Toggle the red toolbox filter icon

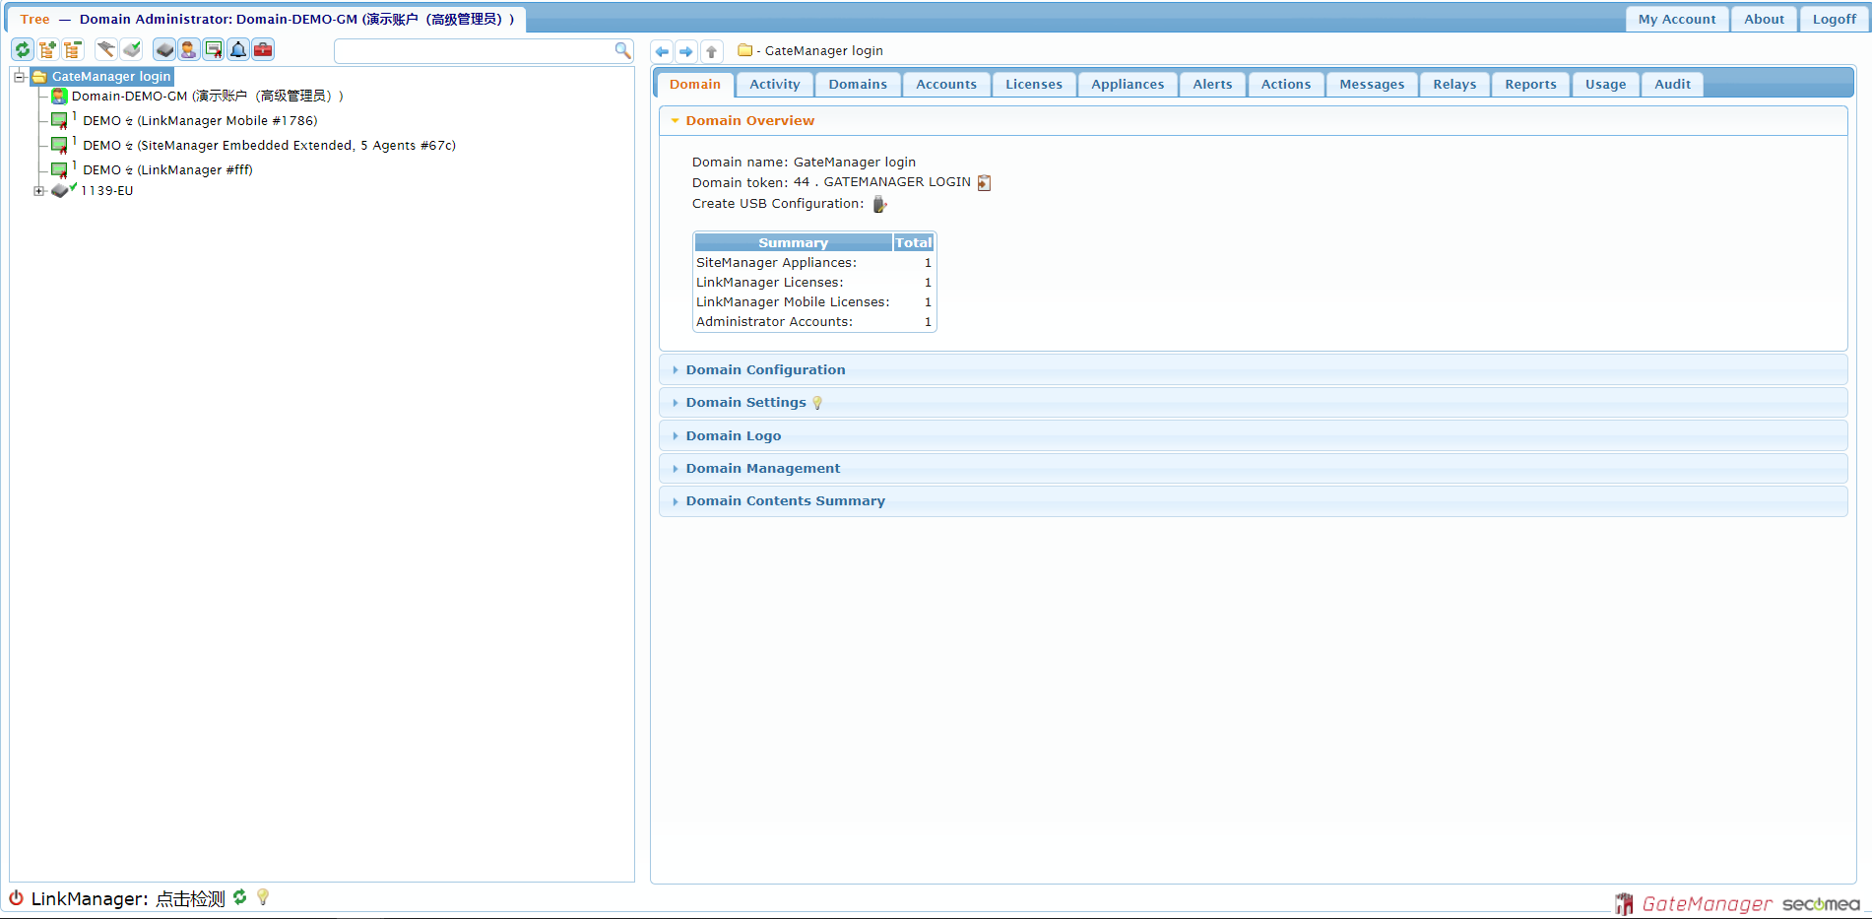263,49
